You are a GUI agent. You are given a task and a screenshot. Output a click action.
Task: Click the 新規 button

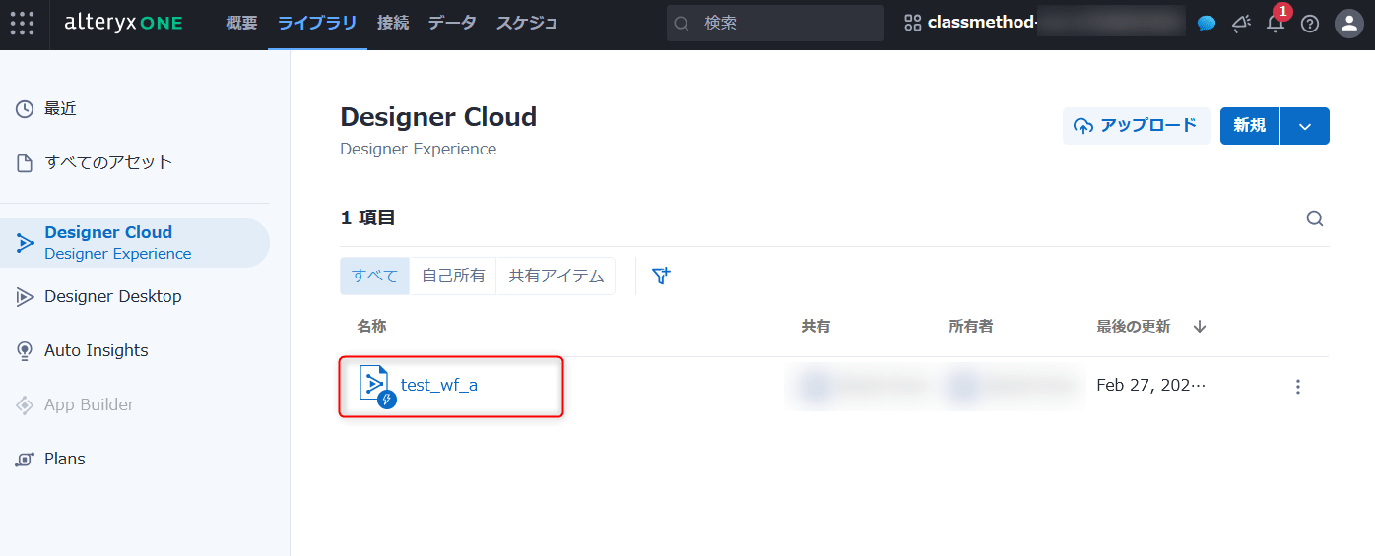(x=1250, y=126)
